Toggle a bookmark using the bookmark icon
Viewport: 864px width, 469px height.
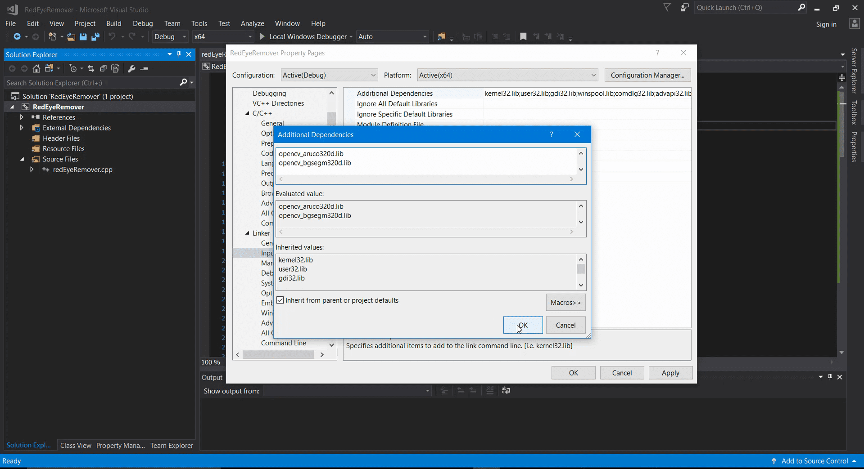tap(523, 36)
